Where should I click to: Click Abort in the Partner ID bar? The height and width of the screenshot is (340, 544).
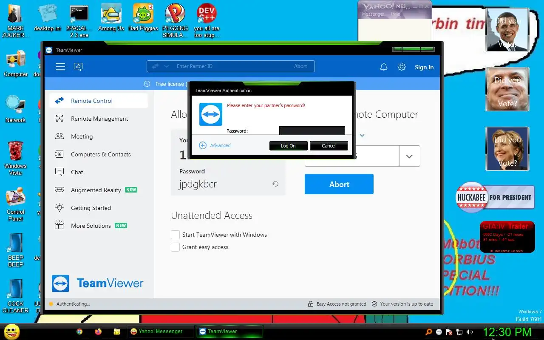pyautogui.click(x=300, y=66)
